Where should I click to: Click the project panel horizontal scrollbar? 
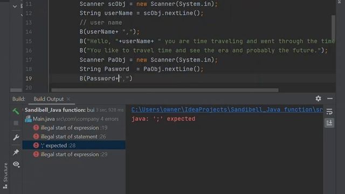tap(16, 90)
